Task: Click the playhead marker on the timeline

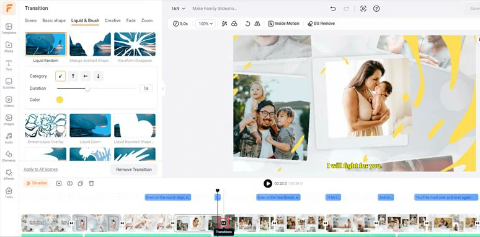Action: tap(218, 190)
